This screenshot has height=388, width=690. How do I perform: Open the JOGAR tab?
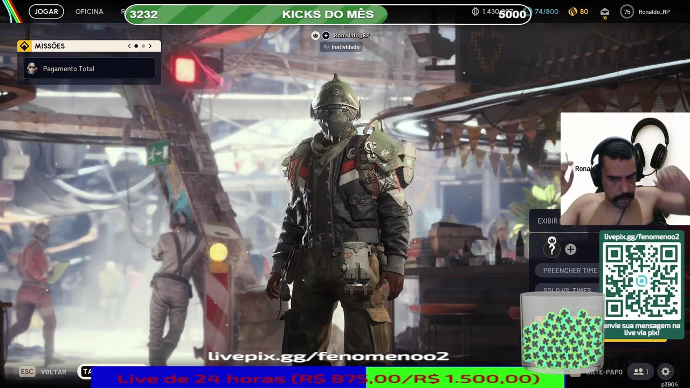click(46, 11)
